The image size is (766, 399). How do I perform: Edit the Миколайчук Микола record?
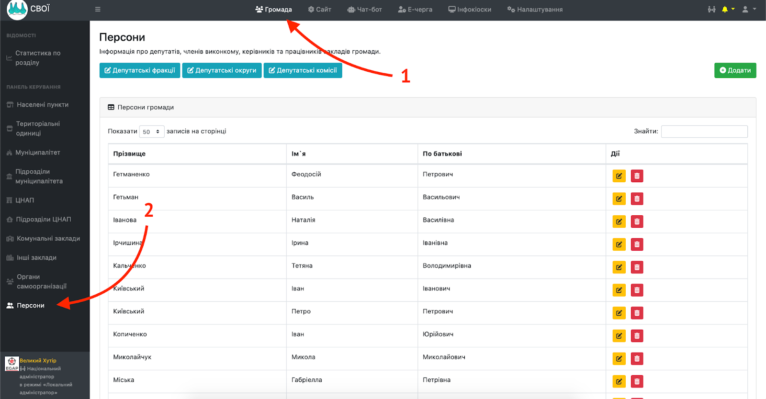[x=619, y=359]
